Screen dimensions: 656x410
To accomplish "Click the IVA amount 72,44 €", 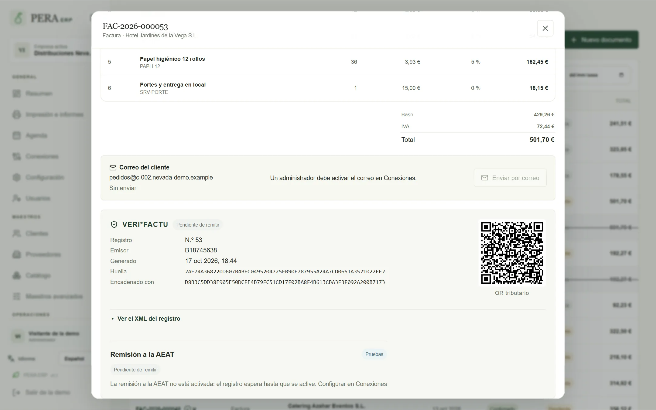I will coord(545,126).
